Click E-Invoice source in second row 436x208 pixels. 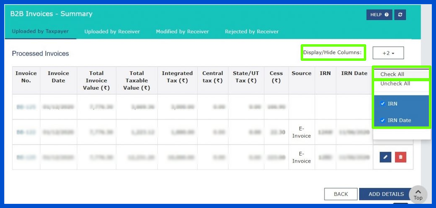point(302,132)
